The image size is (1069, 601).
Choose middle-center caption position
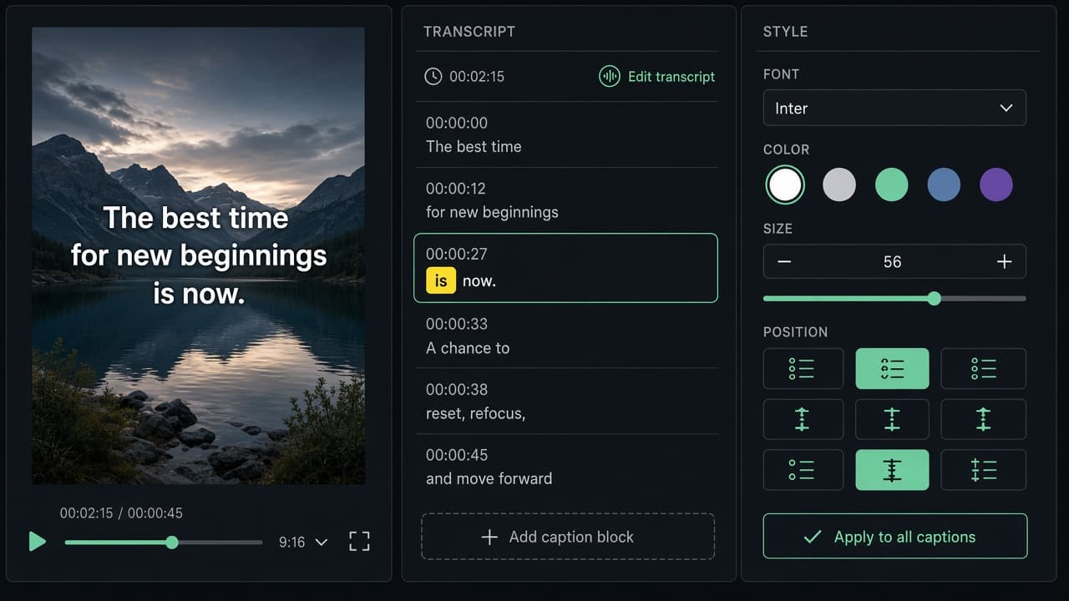[892, 419]
